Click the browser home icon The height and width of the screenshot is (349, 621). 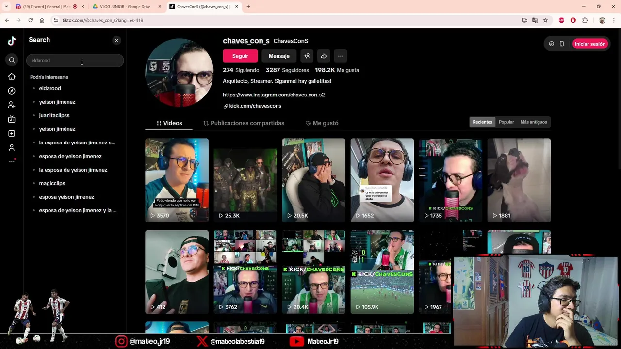pyautogui.click(x=42, y=20)
